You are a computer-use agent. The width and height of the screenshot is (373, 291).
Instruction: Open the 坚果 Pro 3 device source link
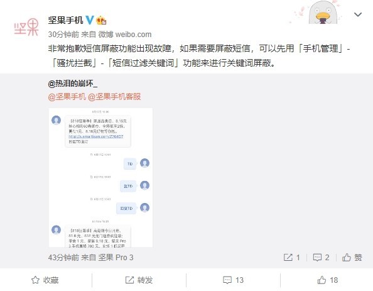pos(116,258)
